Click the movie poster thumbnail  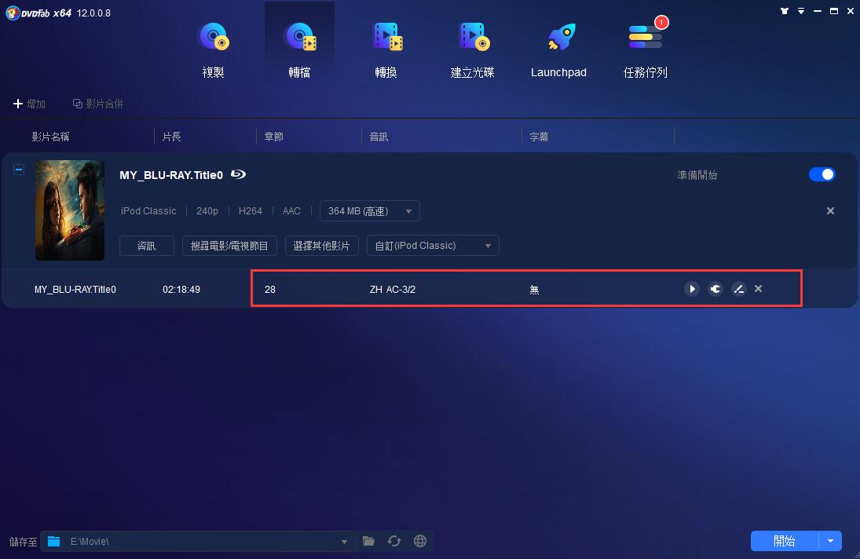click(70, 210)
